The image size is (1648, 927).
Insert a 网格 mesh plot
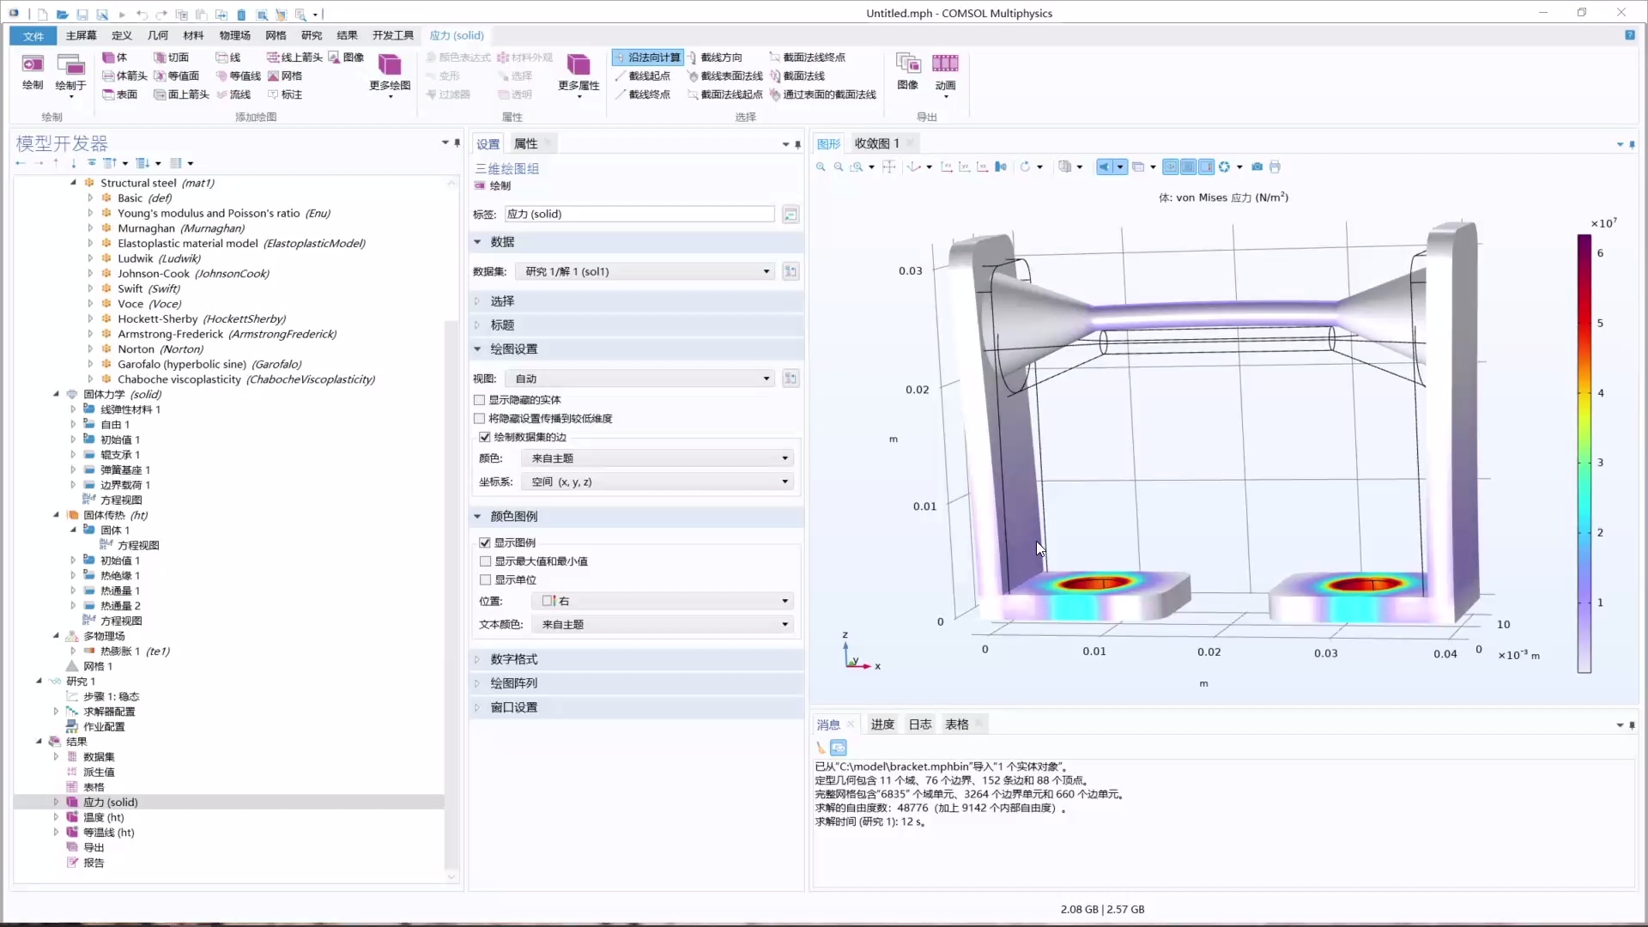pyautogui.click(x=286, y=76)
